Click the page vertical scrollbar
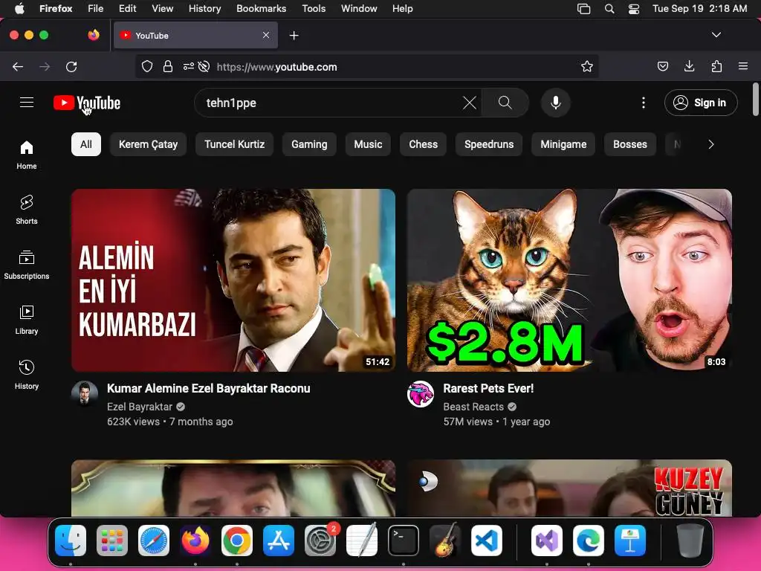 click(755, 100)
